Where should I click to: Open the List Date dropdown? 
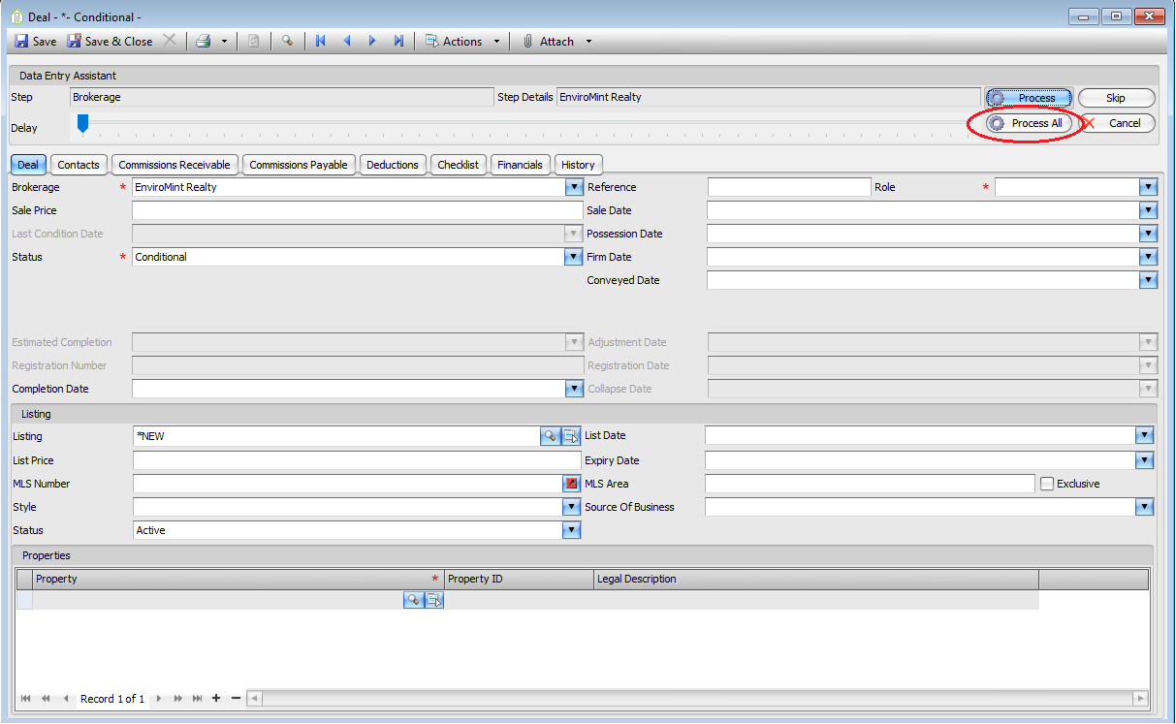point(1145,436)
